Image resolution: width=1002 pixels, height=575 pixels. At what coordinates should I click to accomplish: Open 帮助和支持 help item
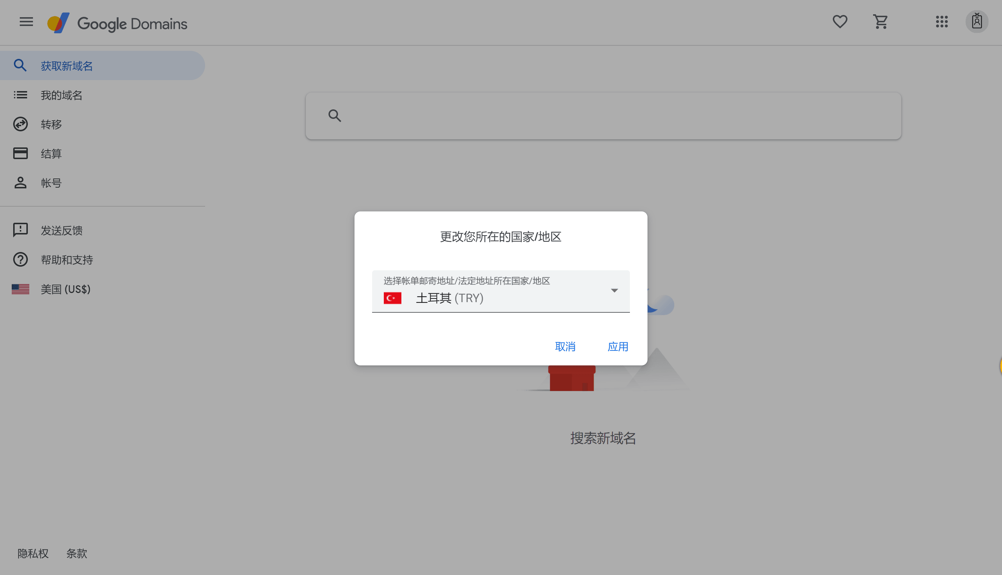103,259
